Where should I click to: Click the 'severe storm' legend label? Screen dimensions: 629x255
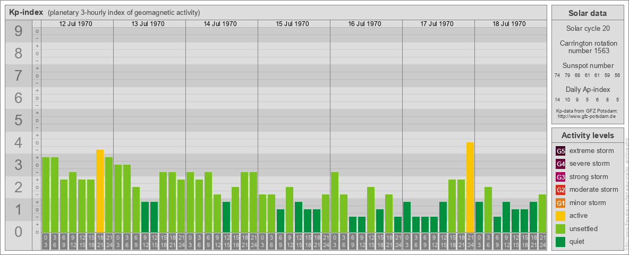pyautogui.click(x=590, y=164)
